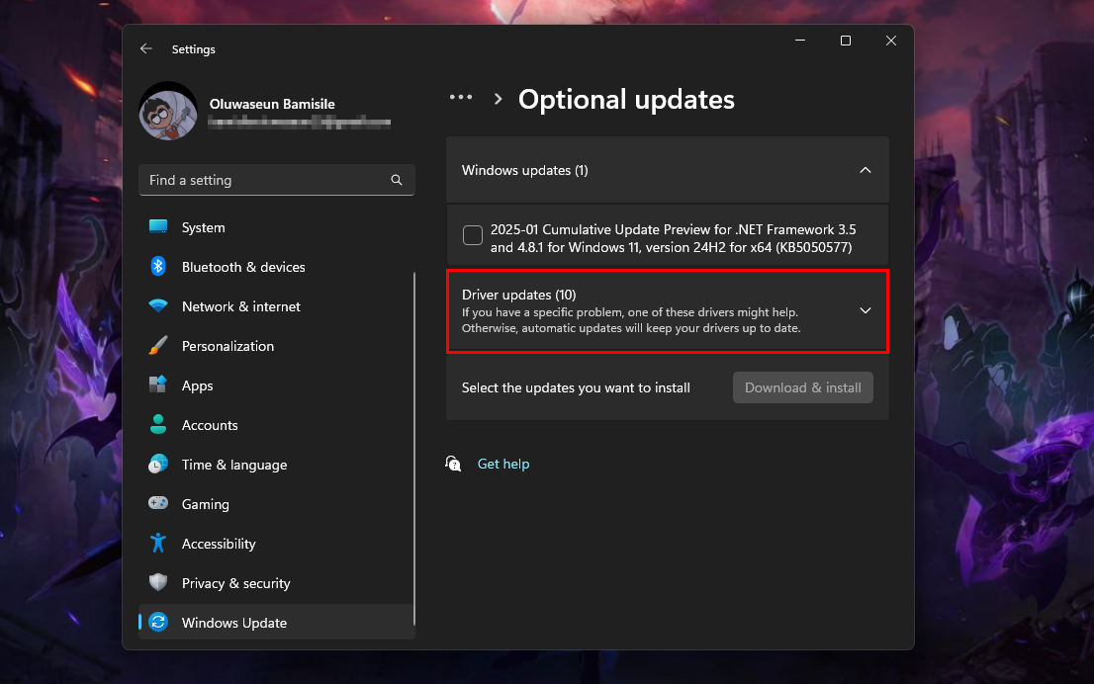Check the .NET Framework Cumulative Update checkbox
This screenshot has width=1094, height=684.
[x=473, y=235]
